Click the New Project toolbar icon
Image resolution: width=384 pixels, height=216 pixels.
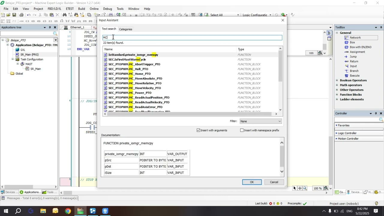click(3, 15)
